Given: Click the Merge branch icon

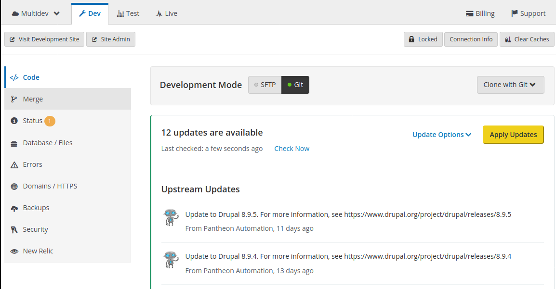Looking at the screenshot, I should (x=14, y=99).
